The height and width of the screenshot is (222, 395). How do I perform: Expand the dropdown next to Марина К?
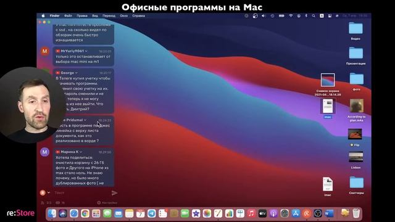click(81, 152)
